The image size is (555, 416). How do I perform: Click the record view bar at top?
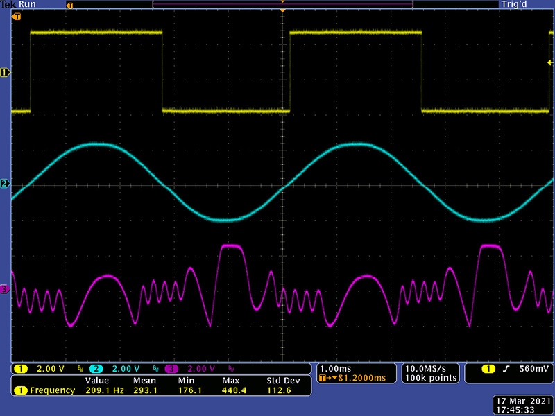coord(282,4)
